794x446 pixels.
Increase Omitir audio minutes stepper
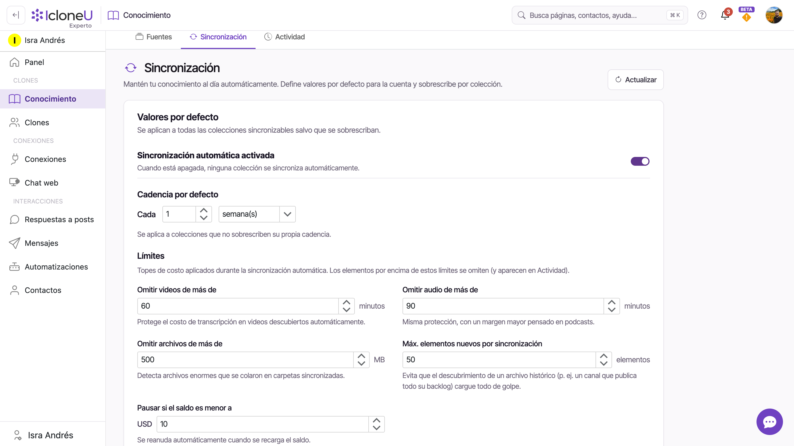pos(611,302)
